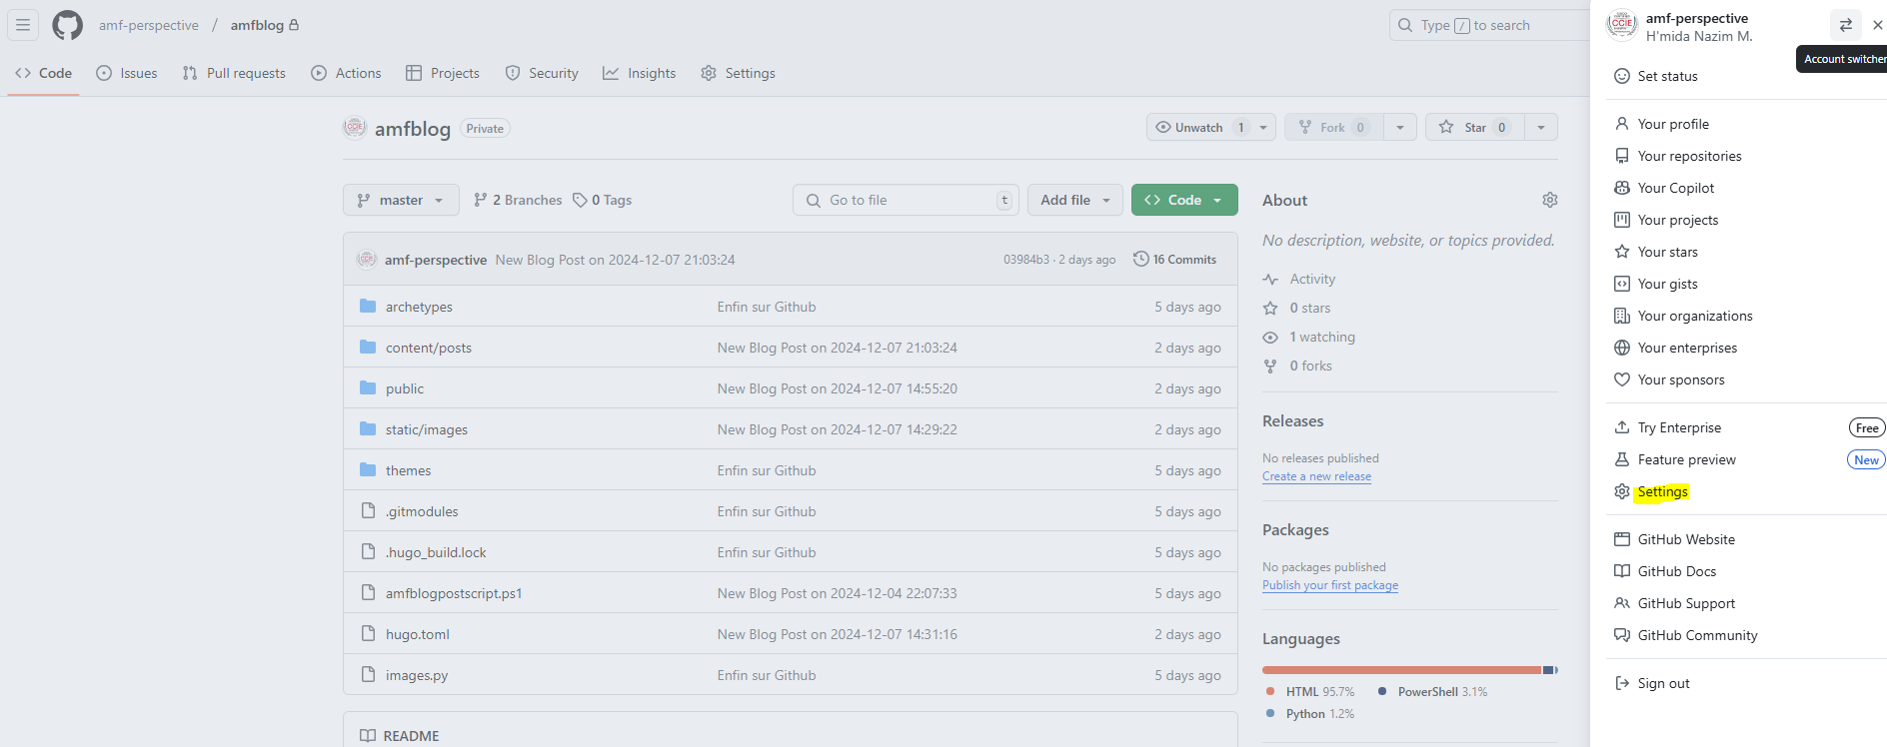Toggle Unwatch for this repository
This screenshot has width=1887, height=747.
click(1198, 128)
